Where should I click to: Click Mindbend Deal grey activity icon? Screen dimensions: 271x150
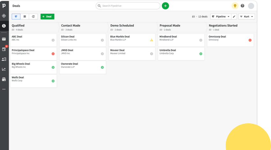[201, 40]
